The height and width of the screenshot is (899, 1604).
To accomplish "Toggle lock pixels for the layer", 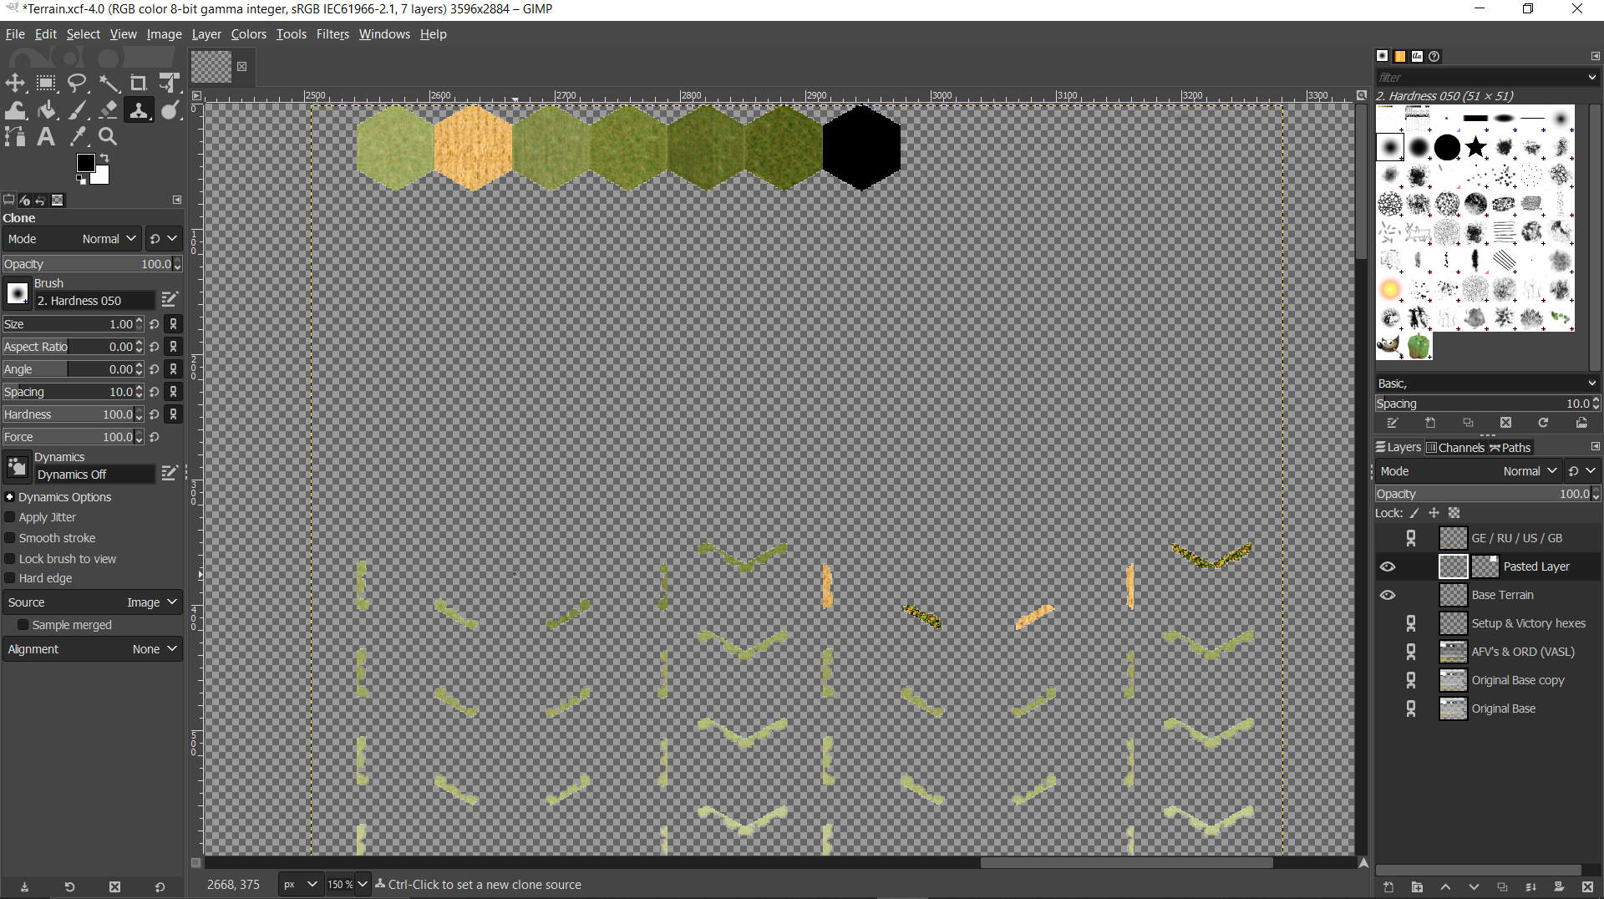I will tap(1414, 513).
